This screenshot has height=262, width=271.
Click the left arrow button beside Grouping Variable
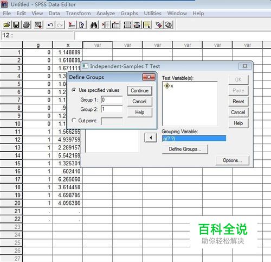pos(151,138)
